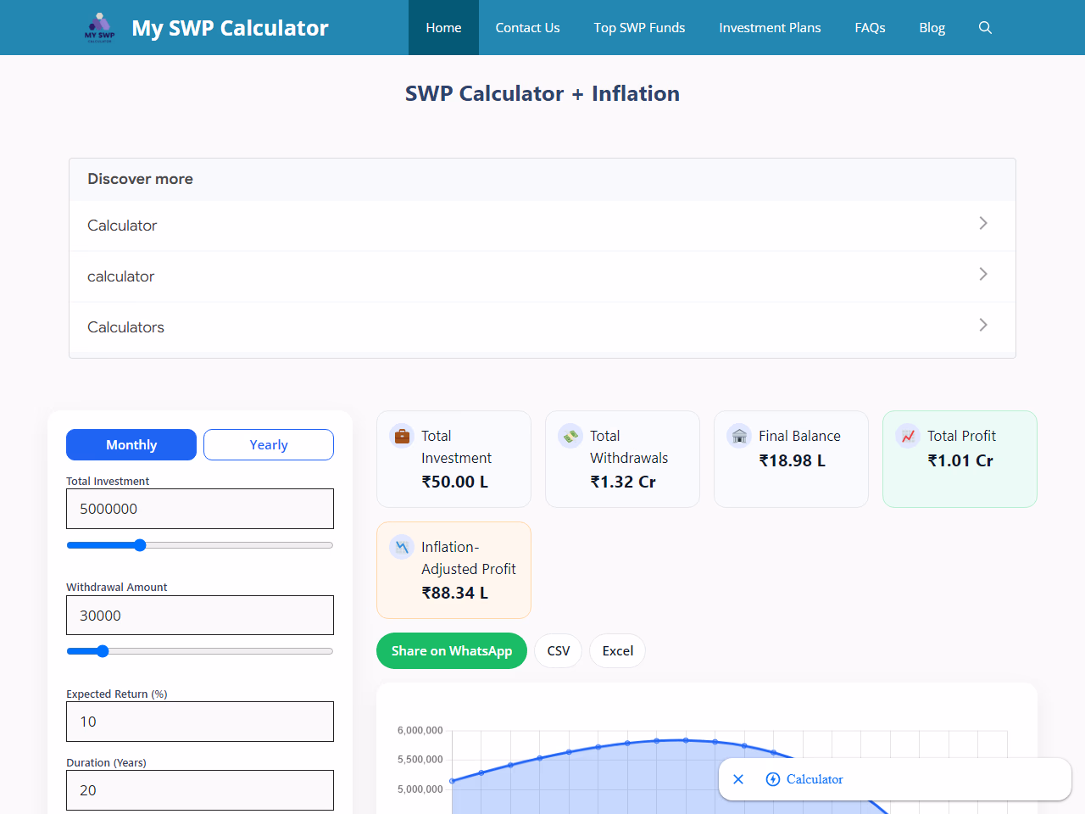Expand the lowercase calculator row chevron
The height and width of the screenshot is (814, 1085).
pos(983,274)
